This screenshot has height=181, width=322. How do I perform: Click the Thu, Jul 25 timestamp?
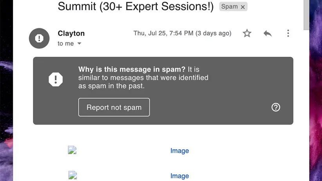(182, 33)
